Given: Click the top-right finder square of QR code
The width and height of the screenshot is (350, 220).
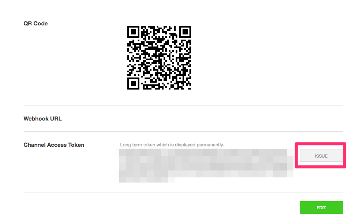Looking at the screenshot, I should coord(185,32).
